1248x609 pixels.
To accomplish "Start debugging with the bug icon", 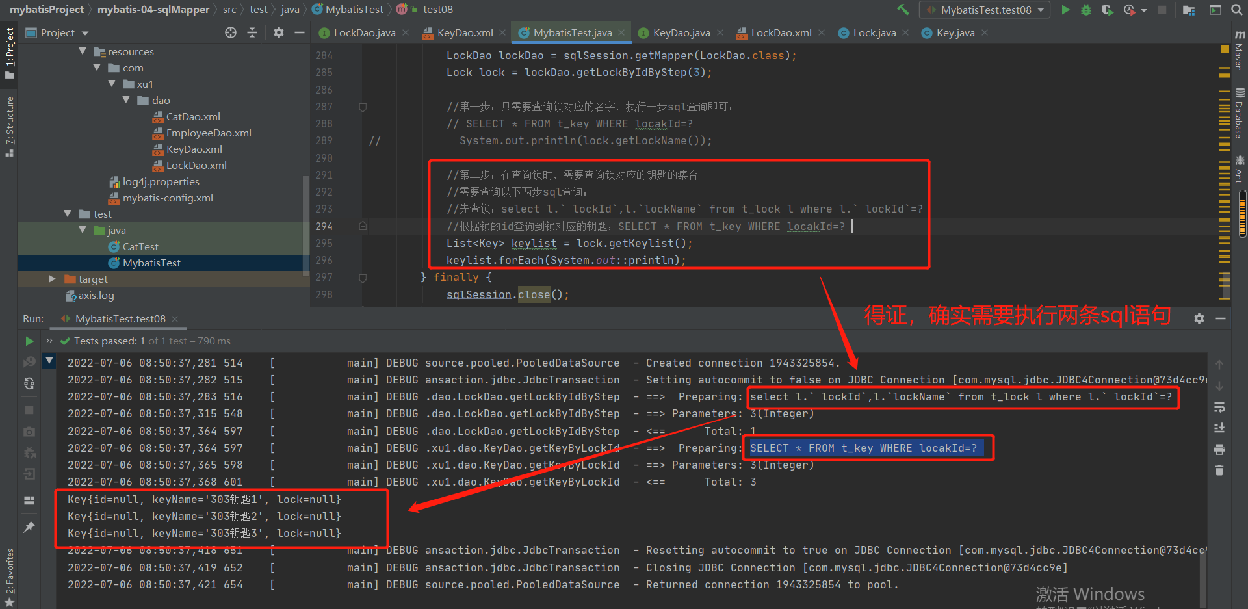I will (1085, 10).
